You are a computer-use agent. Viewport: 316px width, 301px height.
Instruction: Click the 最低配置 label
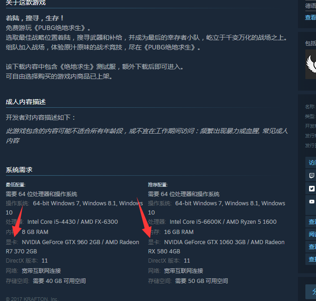coord(16,184)
